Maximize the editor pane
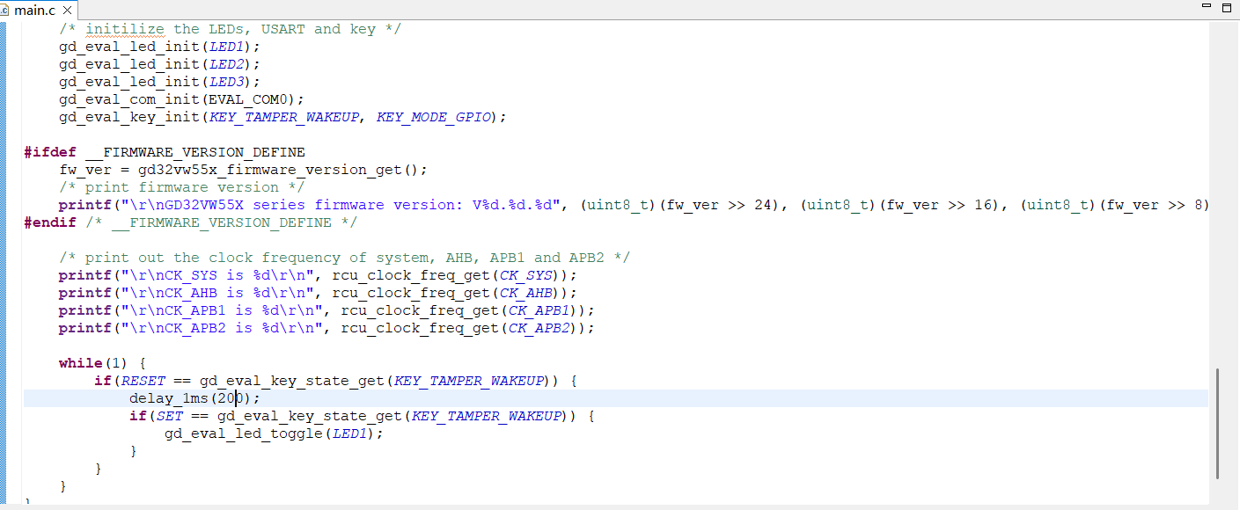The height and width of the screenshot is (510, 1240). 1227,7
